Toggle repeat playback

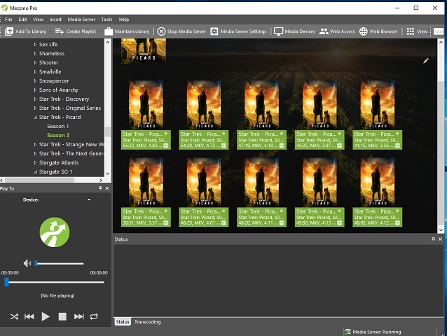pos(94,316)
